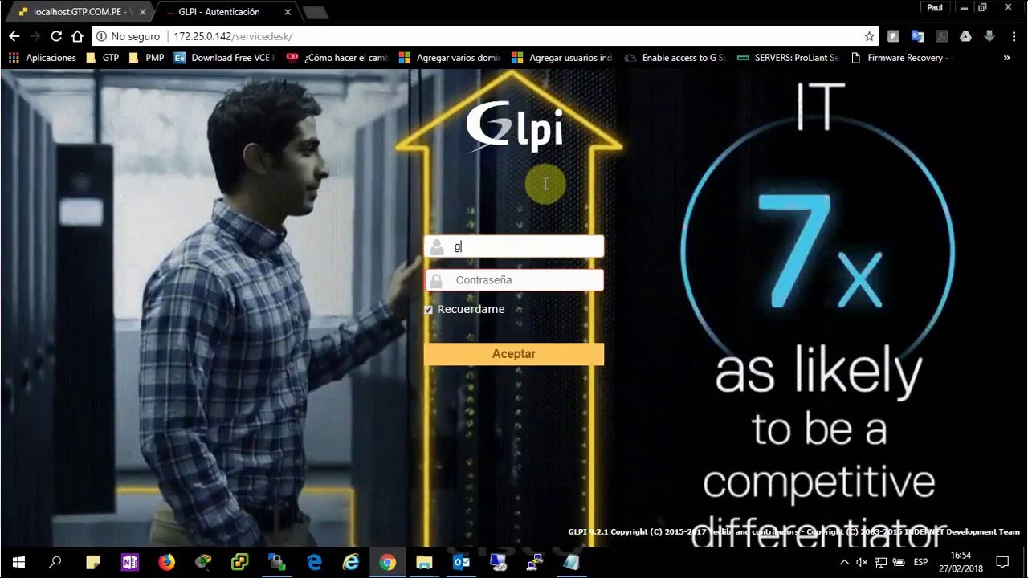
Task: Click the Paul profile button
Action: [935, 7]
